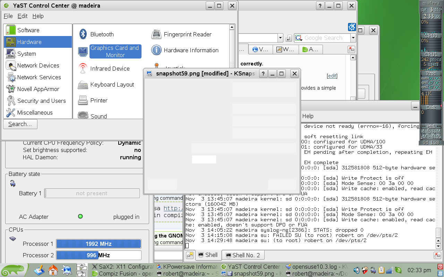Click the Processor 1 frequency bar
This screenshot has width=444, height=277.
99,244
